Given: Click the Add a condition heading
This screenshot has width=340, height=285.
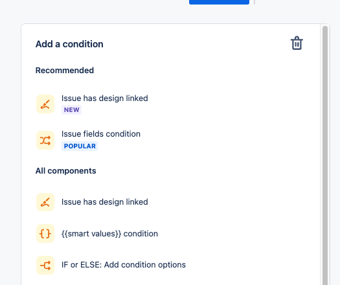Looking at the screenshot, I should [x=69, y=44].
